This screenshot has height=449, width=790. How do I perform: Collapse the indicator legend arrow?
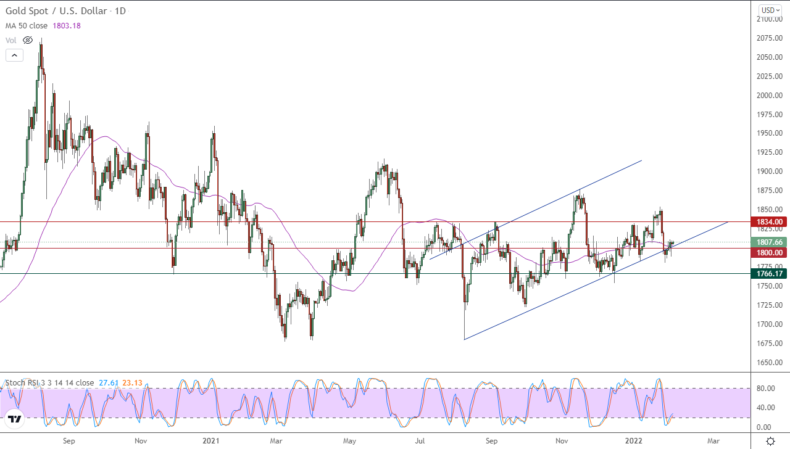click(14, 55)
